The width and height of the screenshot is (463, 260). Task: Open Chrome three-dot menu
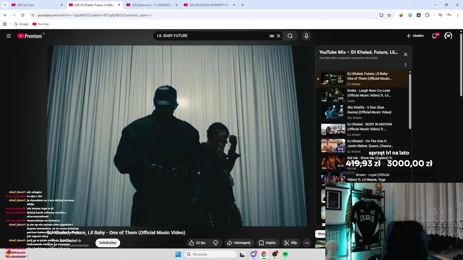pyautogui.click(x=457, y=15)
